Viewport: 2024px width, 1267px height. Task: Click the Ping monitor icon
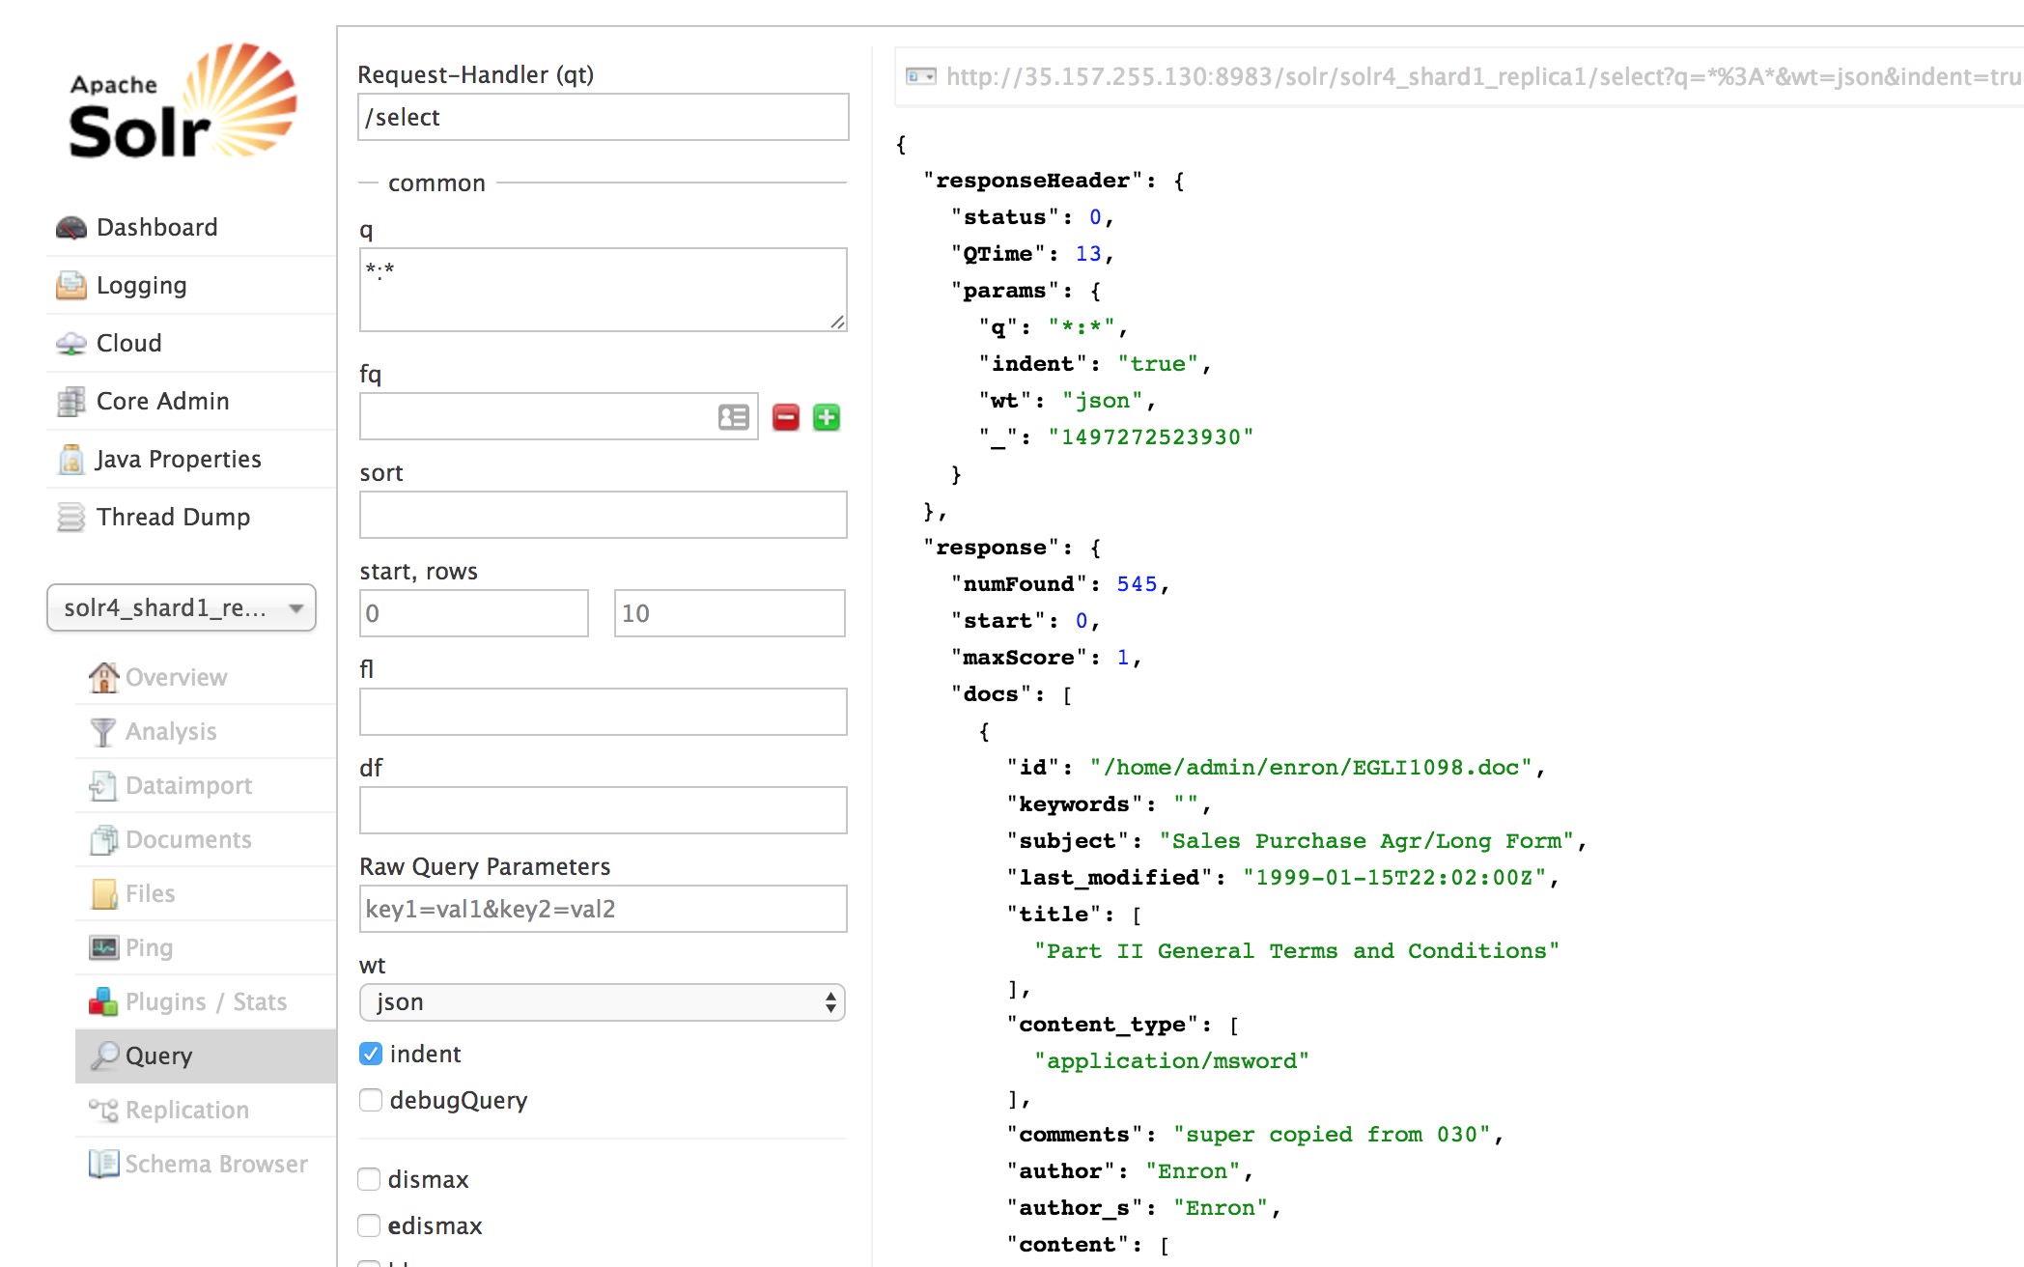[104, 948]
